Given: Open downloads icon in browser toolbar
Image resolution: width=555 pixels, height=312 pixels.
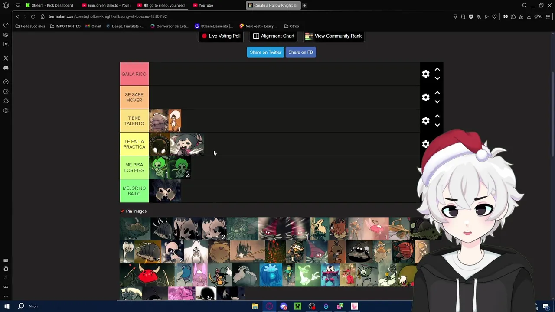Looking at the screenshot, I should [529, 16].
